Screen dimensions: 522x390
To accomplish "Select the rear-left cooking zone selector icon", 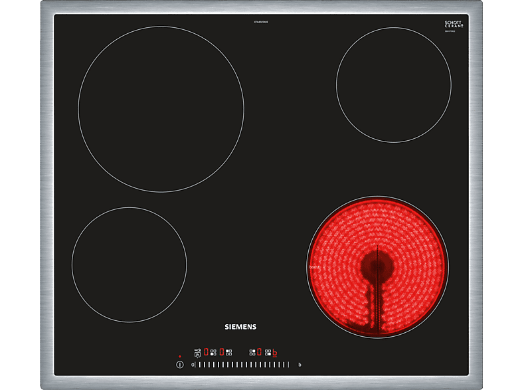I will tap(228, 352).
